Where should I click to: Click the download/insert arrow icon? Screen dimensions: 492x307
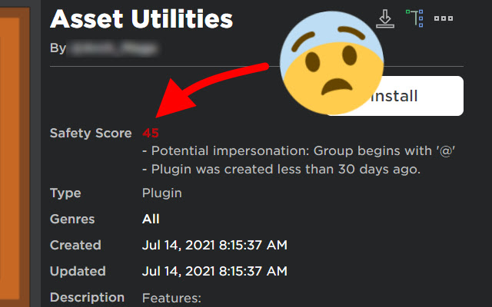click(385, 18)
